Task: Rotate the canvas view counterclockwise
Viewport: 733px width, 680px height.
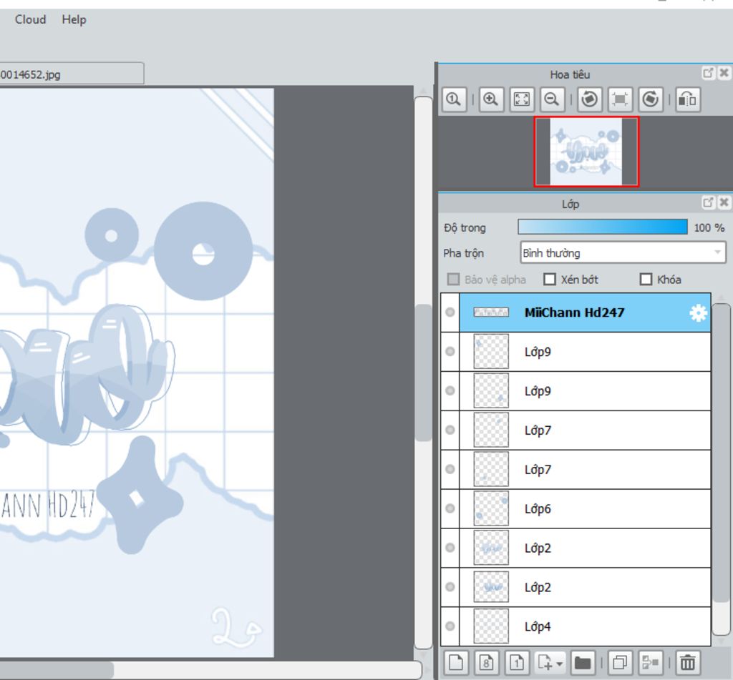Action: [x=589, y=99]
